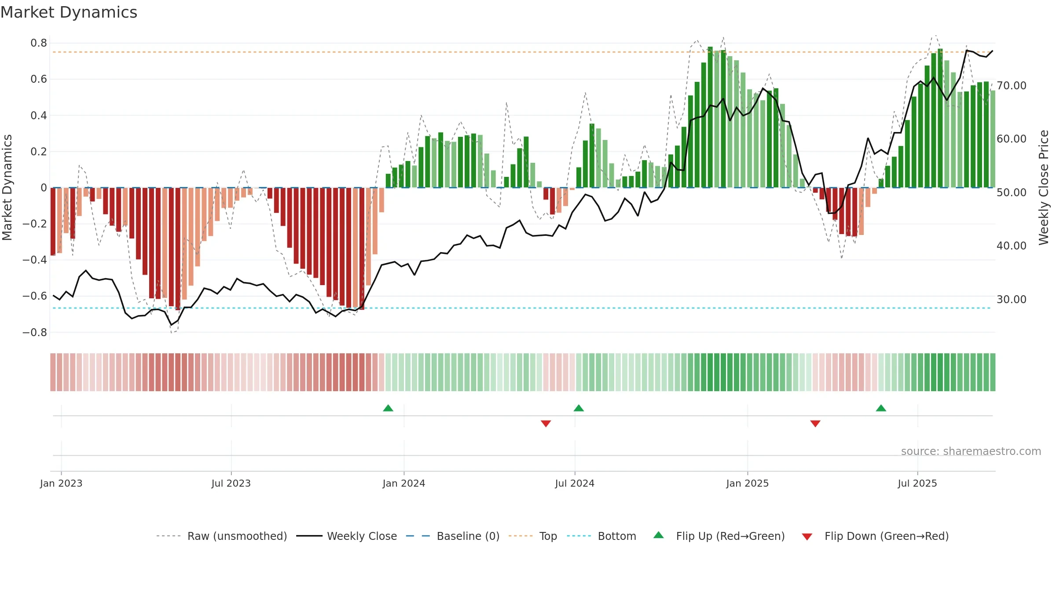Toggle the Raw (unsmoothed) legend entry
Viewport: 1056px width, 594px height.
221,536
